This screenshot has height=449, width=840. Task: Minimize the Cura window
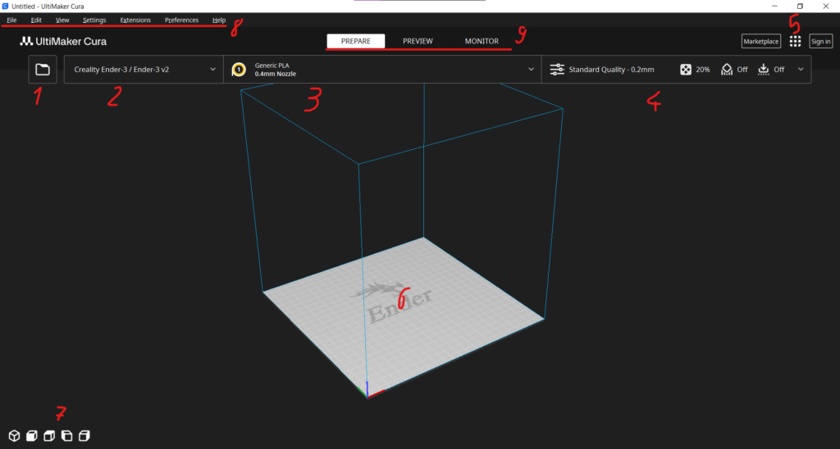[x=774, y=7]
